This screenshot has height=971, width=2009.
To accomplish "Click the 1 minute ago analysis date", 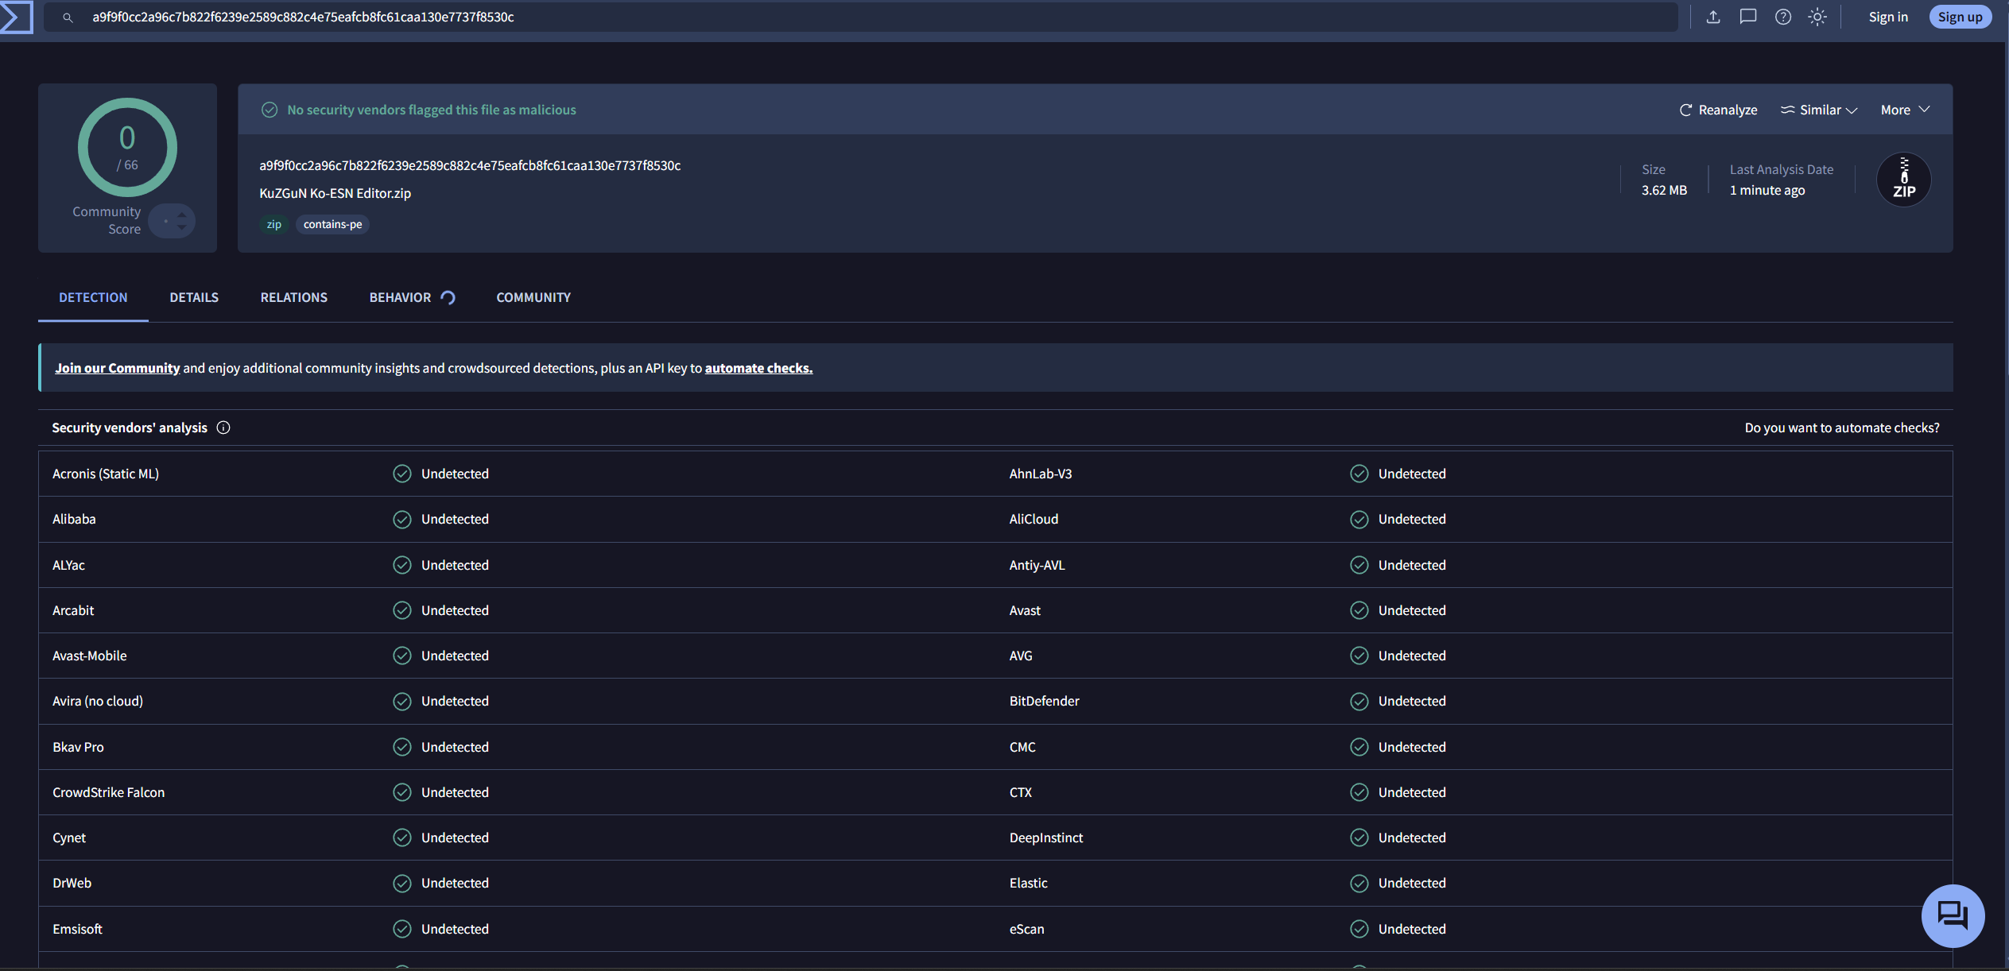I will [1767, 190].
